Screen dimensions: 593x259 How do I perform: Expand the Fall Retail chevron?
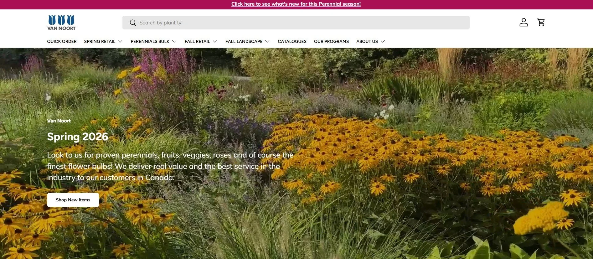click(x=215, y=41)
